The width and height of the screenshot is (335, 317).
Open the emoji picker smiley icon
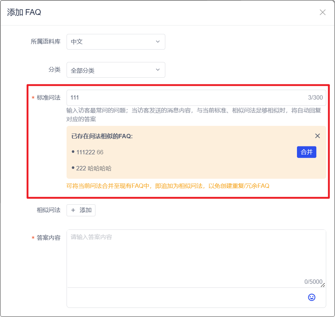pos(312,297)
